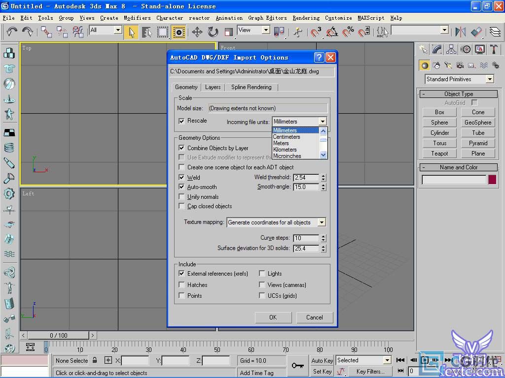Open the Rendering menu
The width and height of the screenshot is (505, 378).
pyautogui.click(x=306, y=18)
